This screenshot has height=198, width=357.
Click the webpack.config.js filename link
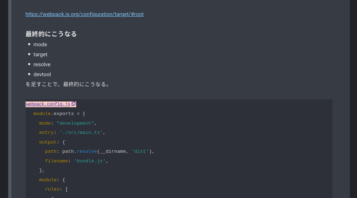point(48,104)
